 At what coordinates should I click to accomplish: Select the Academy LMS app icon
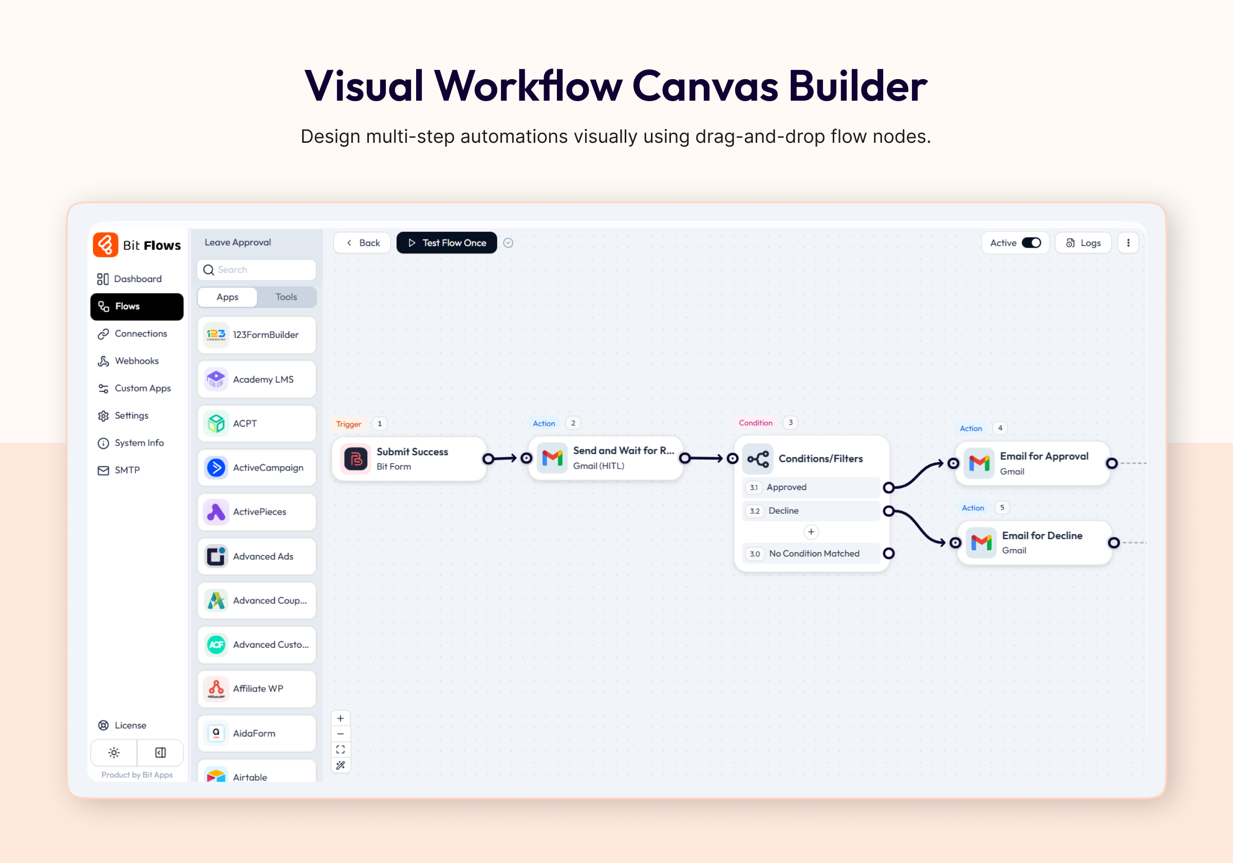point(216,379)
